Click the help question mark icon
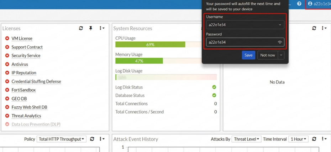 pos(299,4)
